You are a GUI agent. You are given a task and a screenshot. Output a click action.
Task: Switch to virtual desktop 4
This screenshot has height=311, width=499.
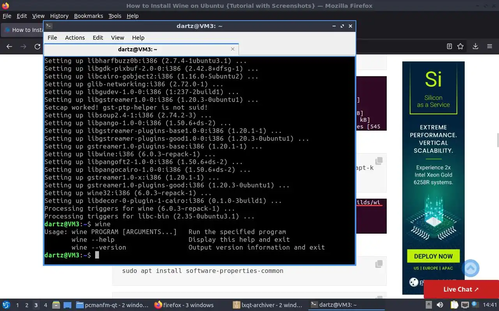point(45,305)
